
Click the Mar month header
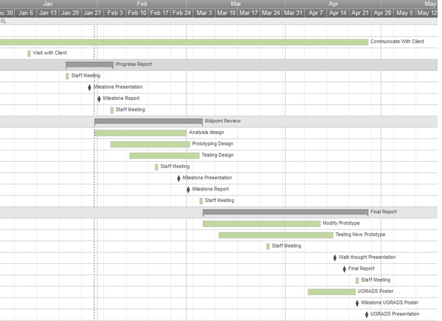tap(236, 4)
